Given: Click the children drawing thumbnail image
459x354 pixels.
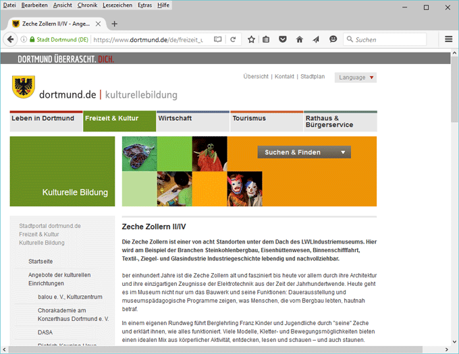Looking at the screenshot, I should click(174, 189).
